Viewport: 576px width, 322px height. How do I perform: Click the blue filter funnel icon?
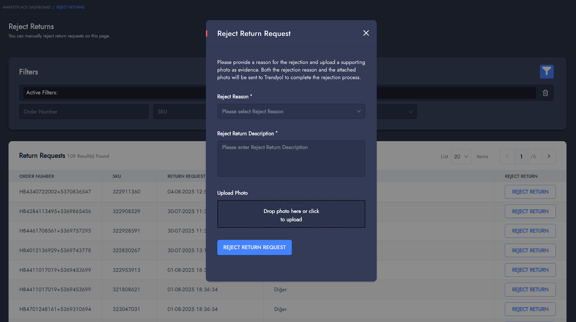click(x=546, y=72)
